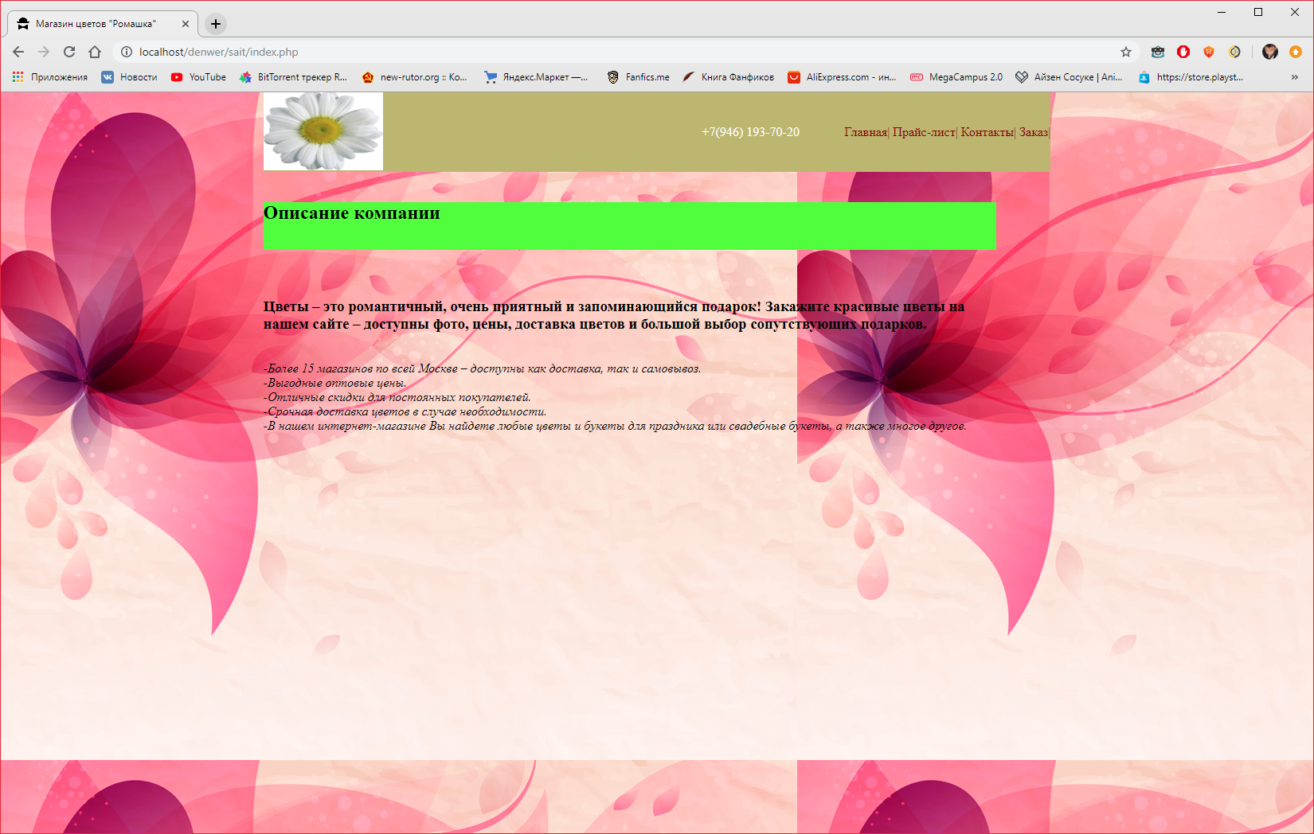Close the Магазин цветов "Ромашка" tab
The height and width of the screenshot is (834, 1314).
pyautogui.click(x=185, y=24)
